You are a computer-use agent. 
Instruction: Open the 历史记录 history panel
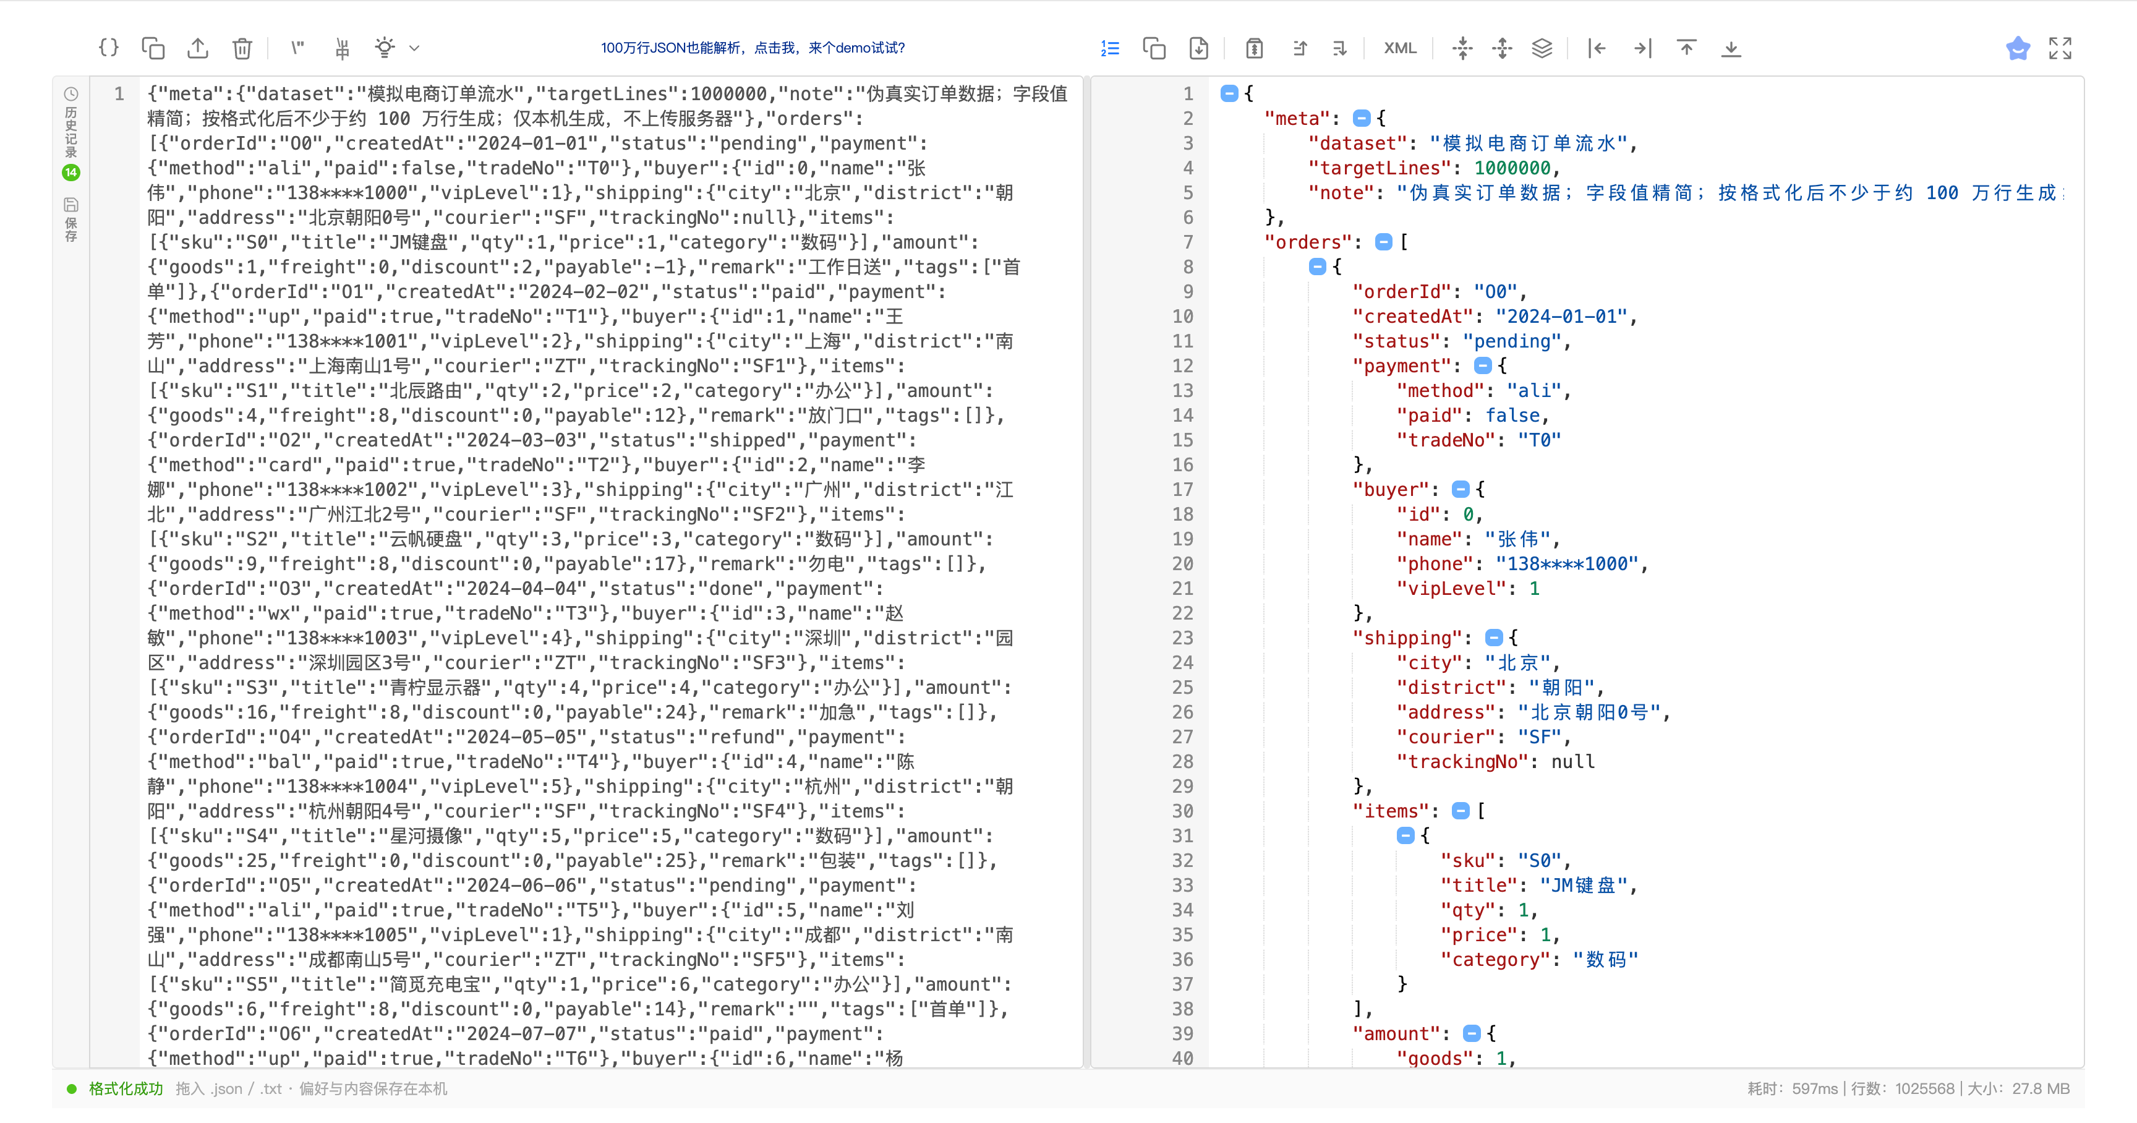pyautogui.click(x=71, y=122)
